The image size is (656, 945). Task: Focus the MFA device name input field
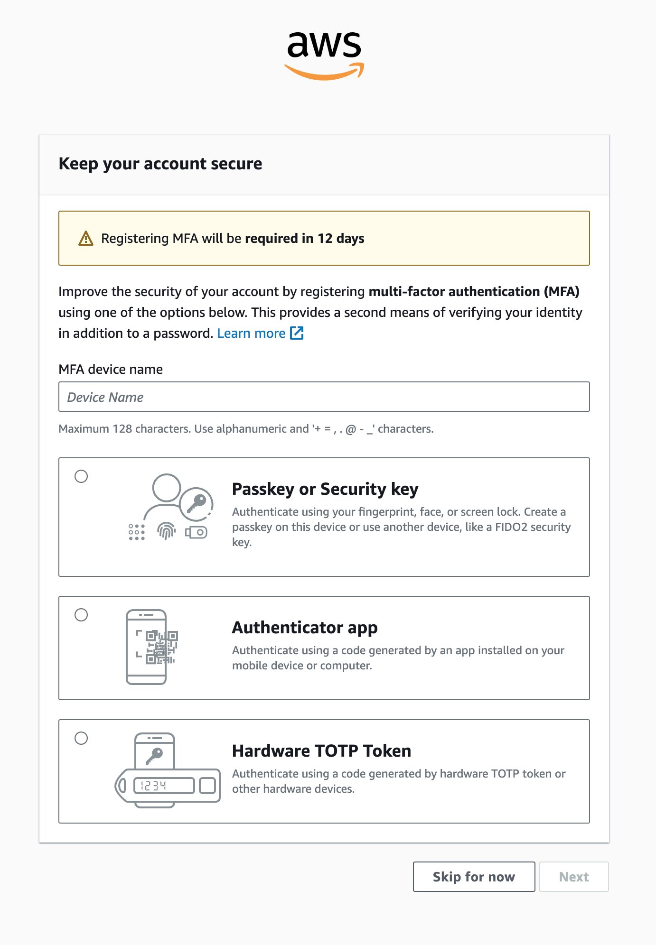[x=324, y=397]
